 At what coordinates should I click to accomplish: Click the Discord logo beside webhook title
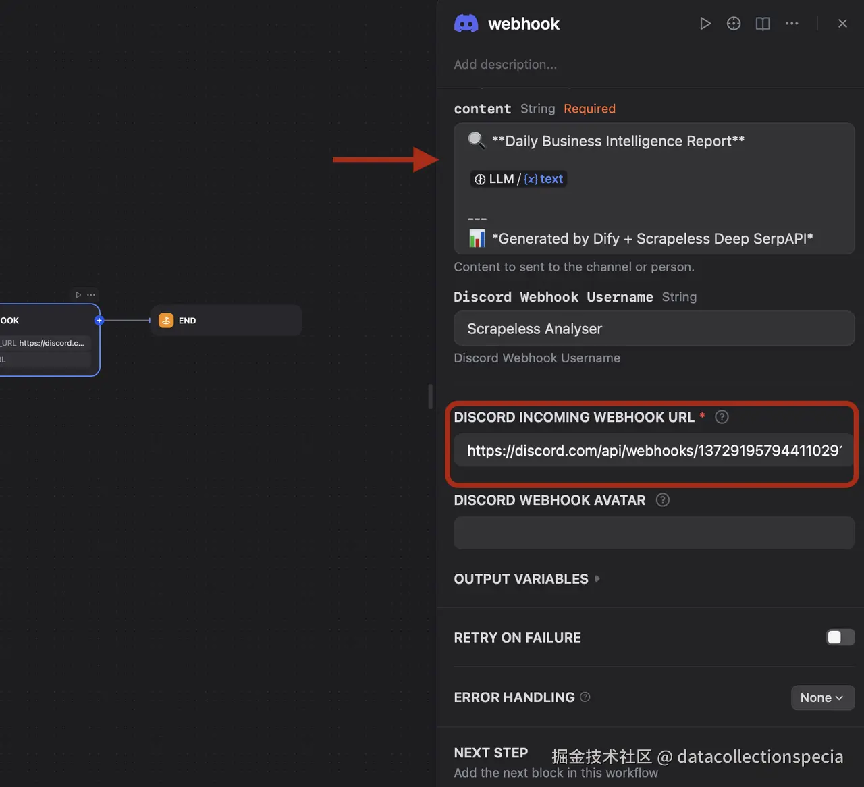tap(466, 23)
